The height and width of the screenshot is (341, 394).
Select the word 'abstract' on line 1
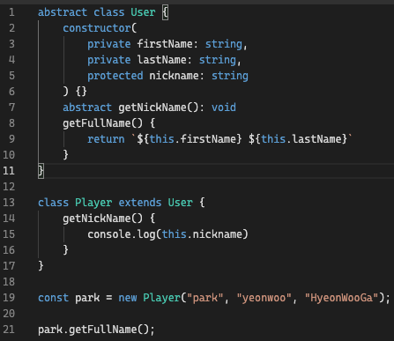coord(63,12)
